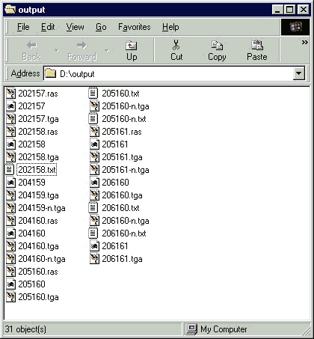Open the Address bar dropdown arrow
This screenshot has width=314, height=339.
click(299, 73)
